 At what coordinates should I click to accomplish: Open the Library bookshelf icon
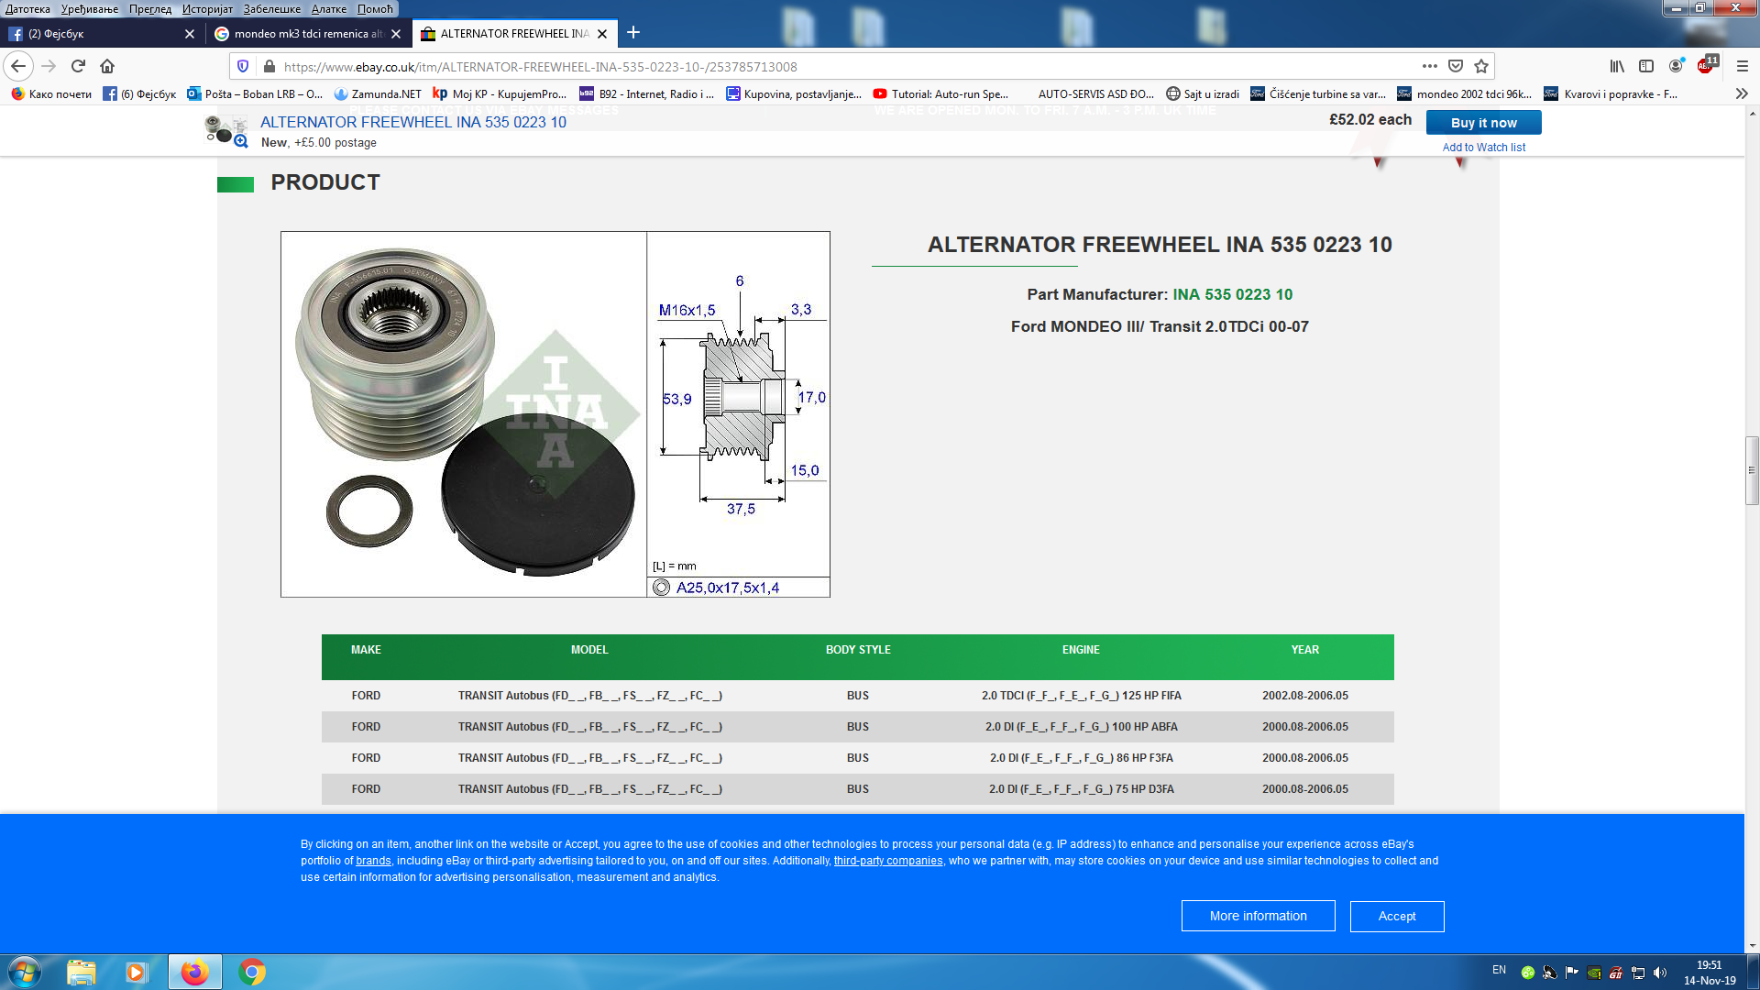click(x=1617, y=66)
